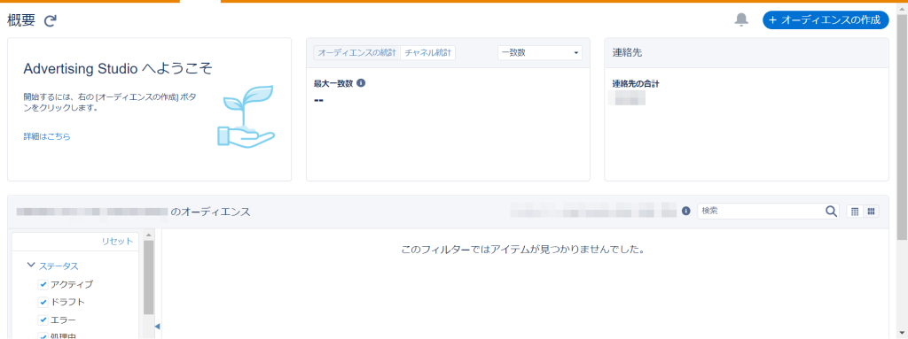The width and height of the screenshot is (908, 339).
Task: Open the notifications bell
Action: [741, 19]
